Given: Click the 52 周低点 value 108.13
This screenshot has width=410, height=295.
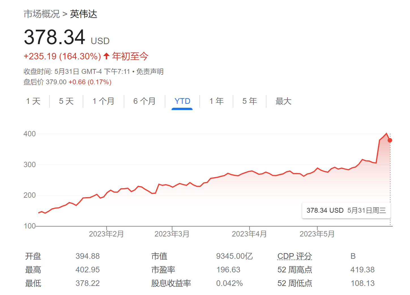Looking at the screenshot, I should (x=362, y=283).
